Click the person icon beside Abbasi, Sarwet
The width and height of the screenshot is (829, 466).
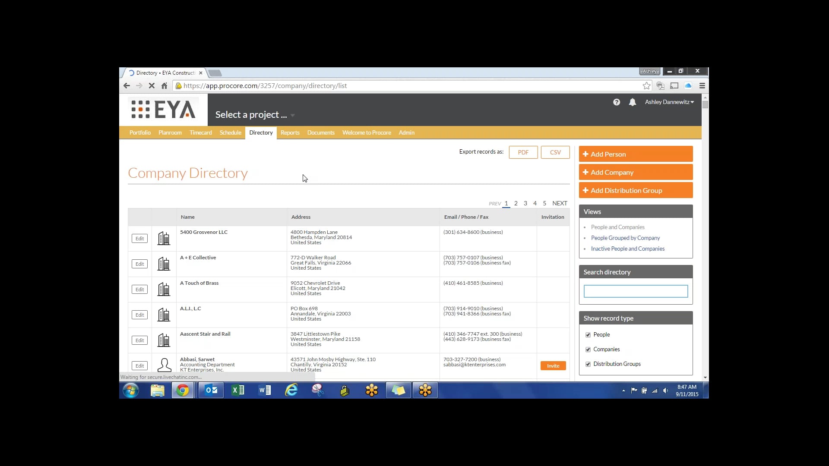164,365
